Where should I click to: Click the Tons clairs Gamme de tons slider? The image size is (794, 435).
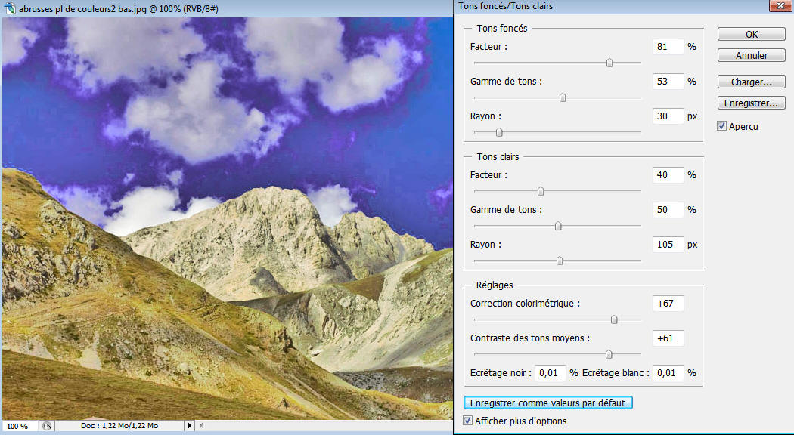click(x=558, y=226)
